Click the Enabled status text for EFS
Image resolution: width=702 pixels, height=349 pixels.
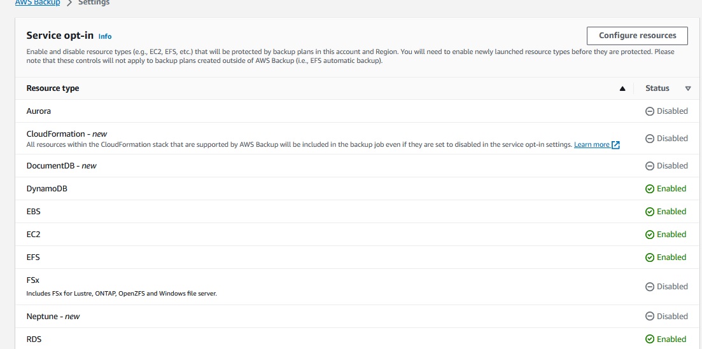pyautogui.click(x=671, y=257)
